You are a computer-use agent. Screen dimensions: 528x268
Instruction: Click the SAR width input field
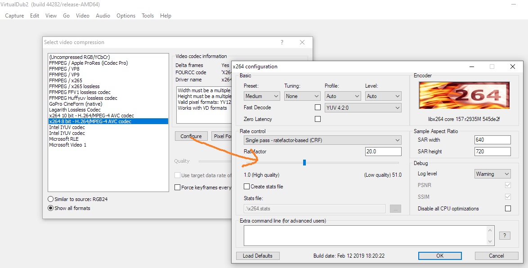coord(492,140)
